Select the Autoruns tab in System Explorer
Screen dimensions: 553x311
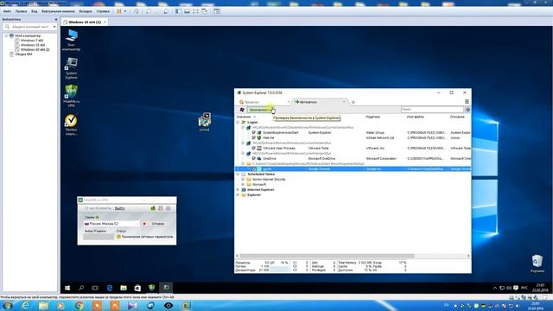pyautogui.click(x=320, y=102)
